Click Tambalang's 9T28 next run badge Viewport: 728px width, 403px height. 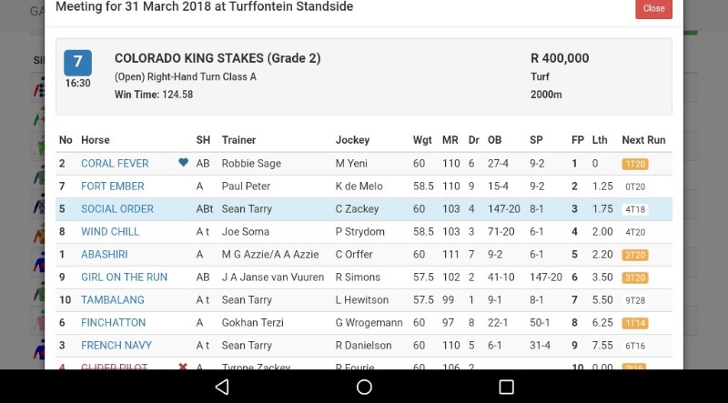[x=634, y=300]
